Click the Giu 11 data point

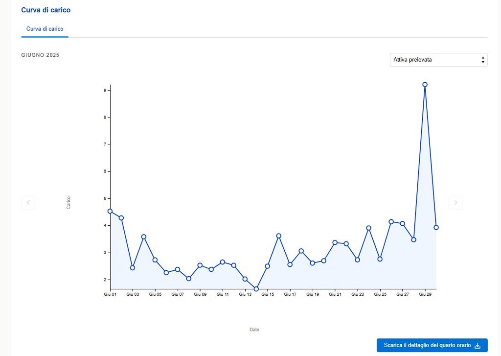pos(223,262)
